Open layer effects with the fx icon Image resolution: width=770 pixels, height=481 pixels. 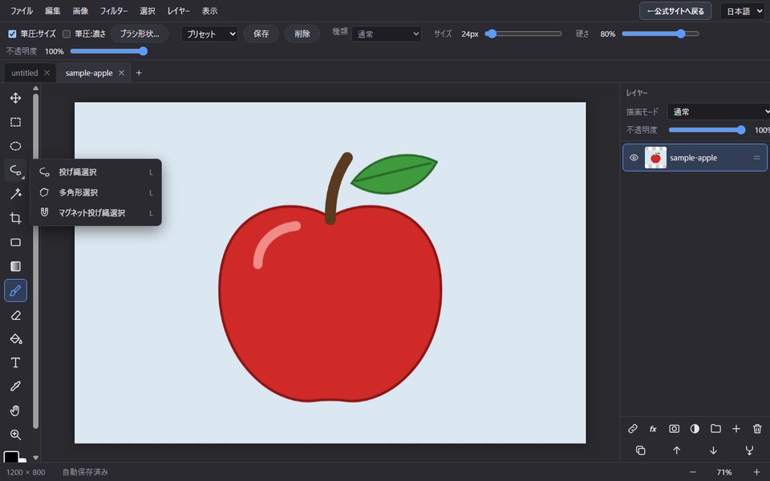pyautogui.click(x=653, y=428)
